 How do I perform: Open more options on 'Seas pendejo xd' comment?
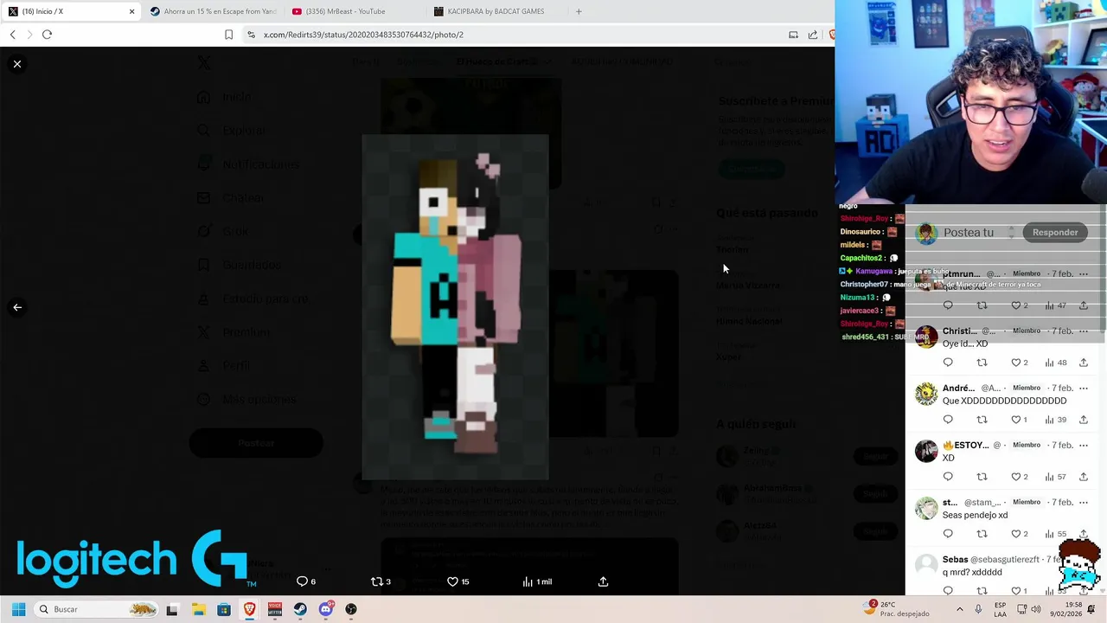1084,502
